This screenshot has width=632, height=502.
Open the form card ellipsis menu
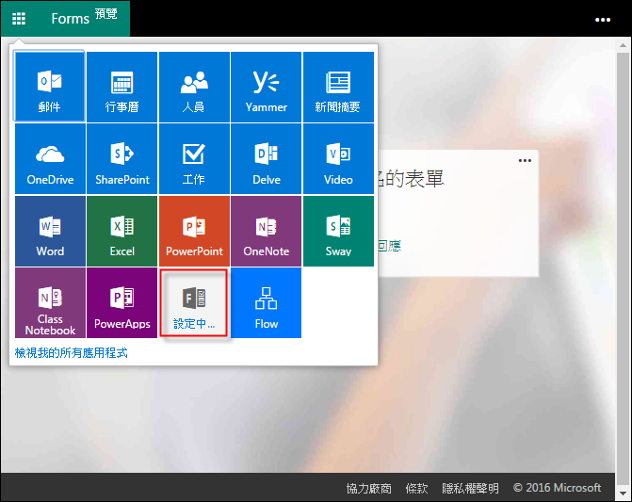pos(525,160)
